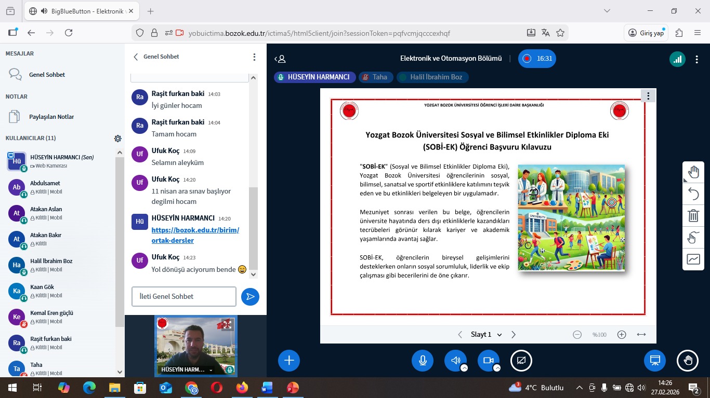Open connection status signal bars icon
Viewport: 710px width, 398px height.
(x=677, y=59)
